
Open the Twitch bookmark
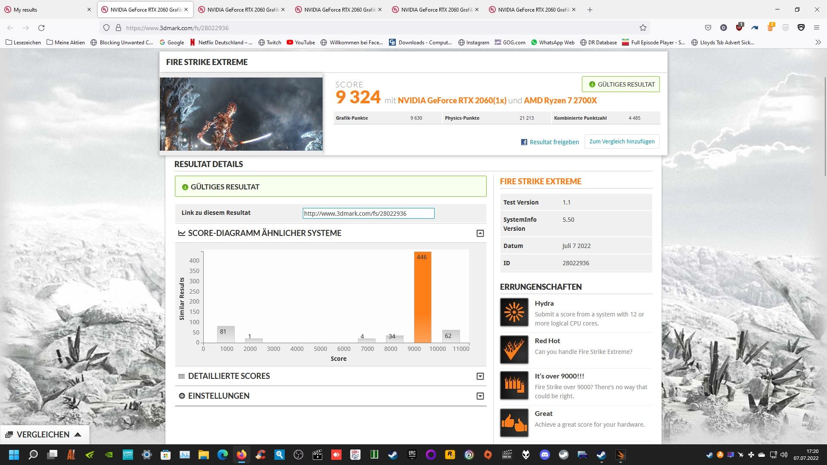pos(270,42)
